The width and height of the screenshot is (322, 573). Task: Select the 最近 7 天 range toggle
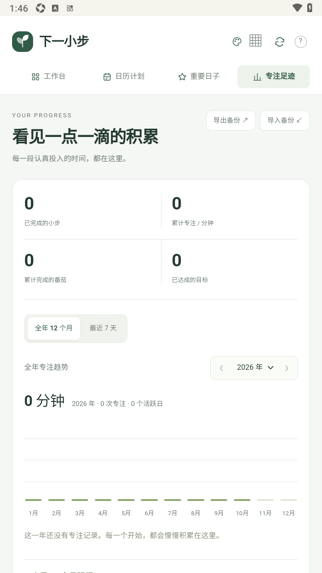click(103, 328)
